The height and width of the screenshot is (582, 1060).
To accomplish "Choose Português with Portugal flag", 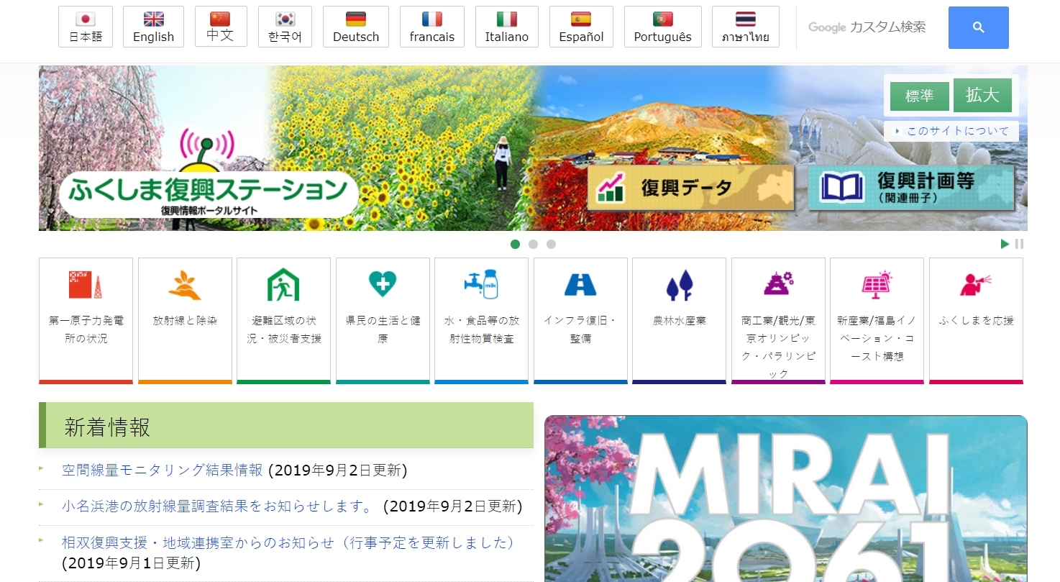I will [x=663, y=27].
